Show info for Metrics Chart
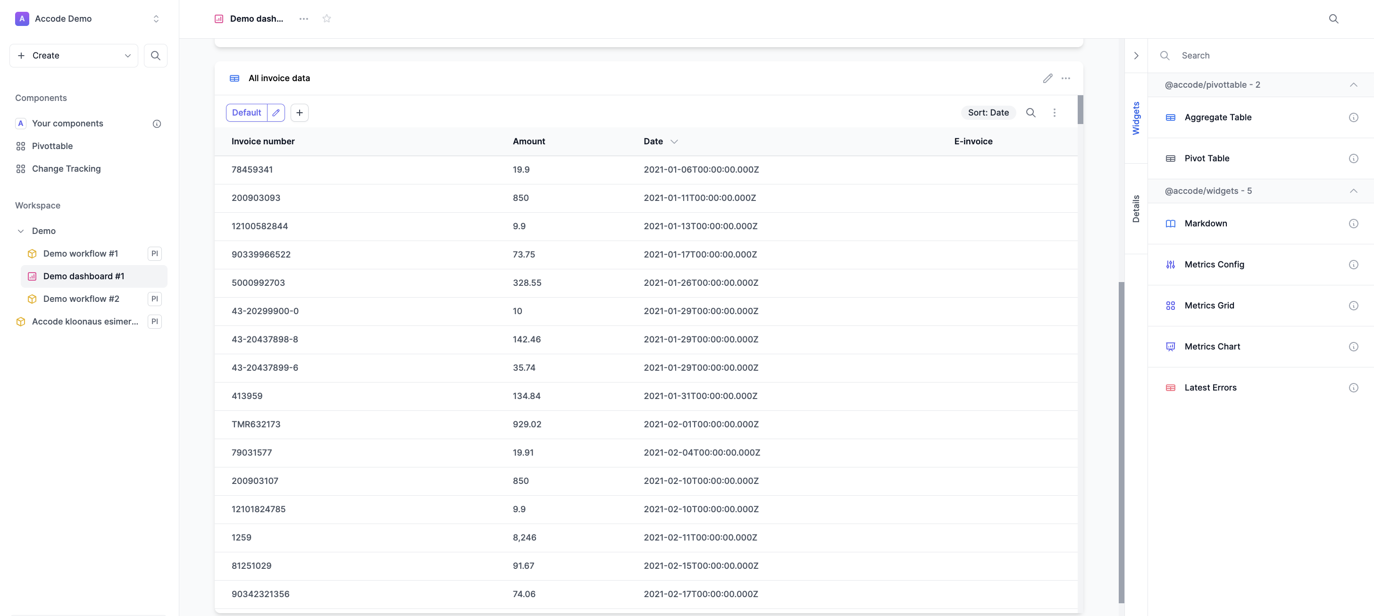The width and height of the screenshot is (1374, 616). pyautogui.click(x=1353, y=347)
